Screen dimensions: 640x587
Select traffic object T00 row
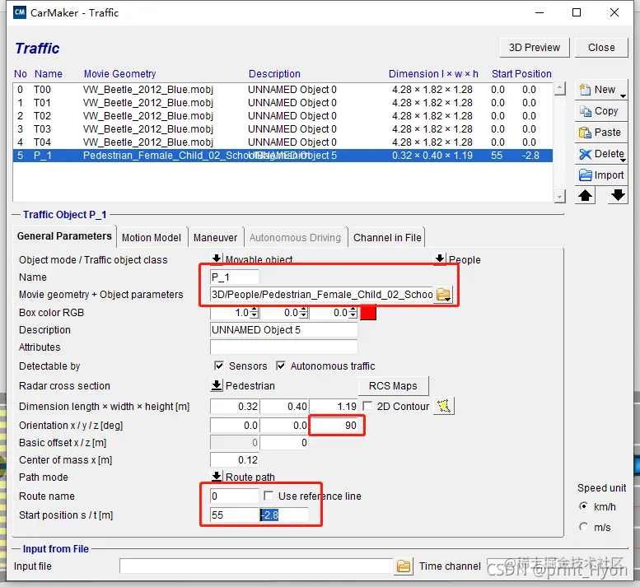pos(283,90)
